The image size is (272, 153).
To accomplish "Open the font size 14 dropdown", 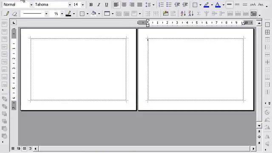I will 83,5.
